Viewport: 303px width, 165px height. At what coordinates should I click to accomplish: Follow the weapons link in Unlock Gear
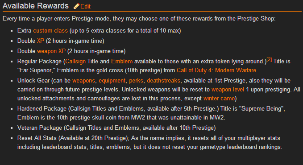pos(84,80)
